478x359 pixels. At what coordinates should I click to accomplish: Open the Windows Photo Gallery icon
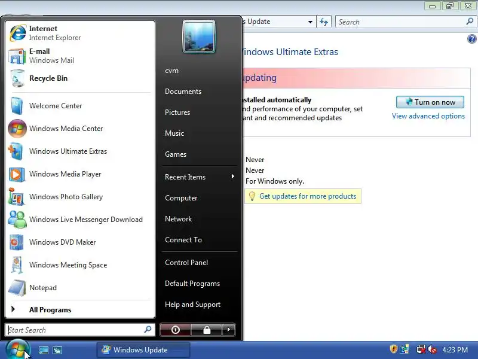17,197
